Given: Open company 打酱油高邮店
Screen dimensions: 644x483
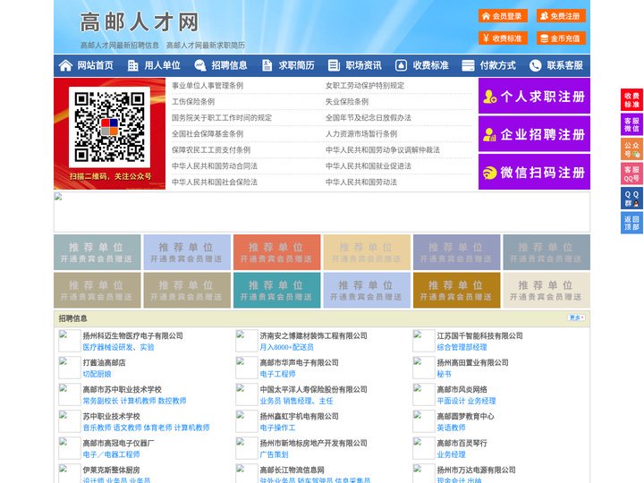Looking at the screenshot, I should (x=105, y=362).
